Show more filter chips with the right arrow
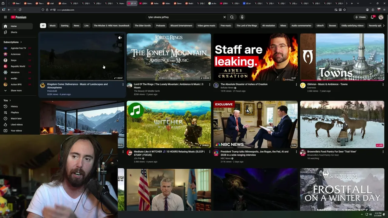The width and height of the screenshot is (388, 218). point(384,26)
